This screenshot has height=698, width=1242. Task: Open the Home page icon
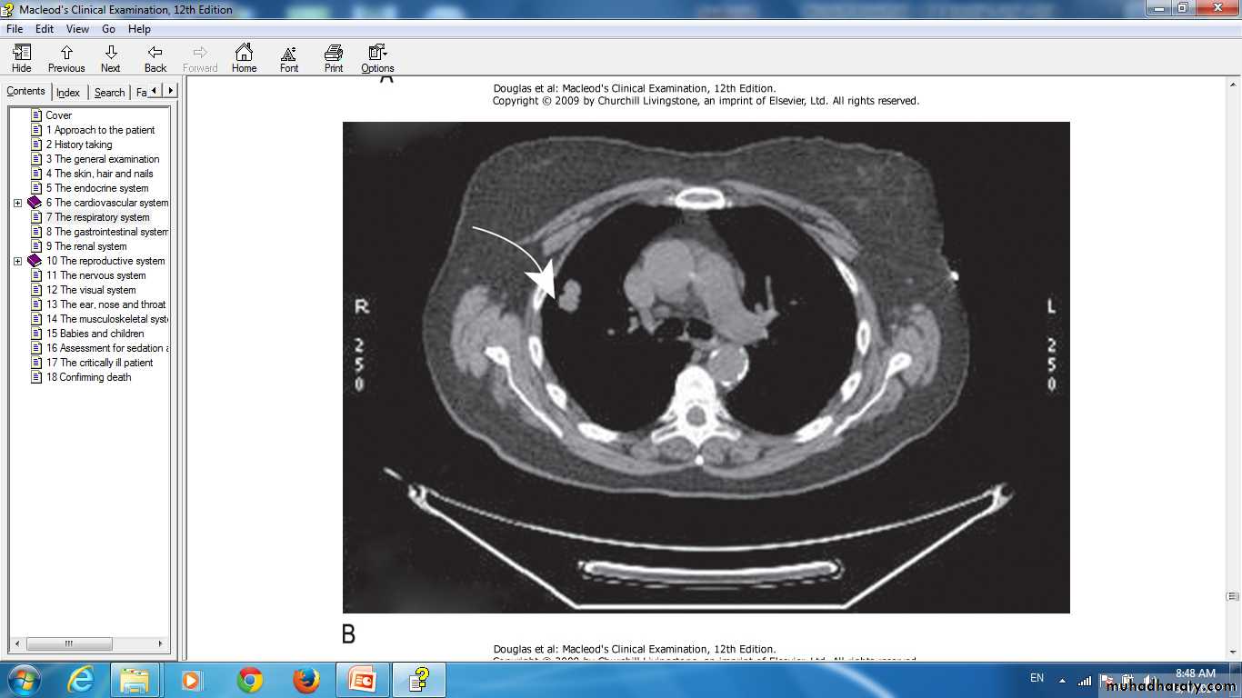pyautogui.click(x=244, y=58)
